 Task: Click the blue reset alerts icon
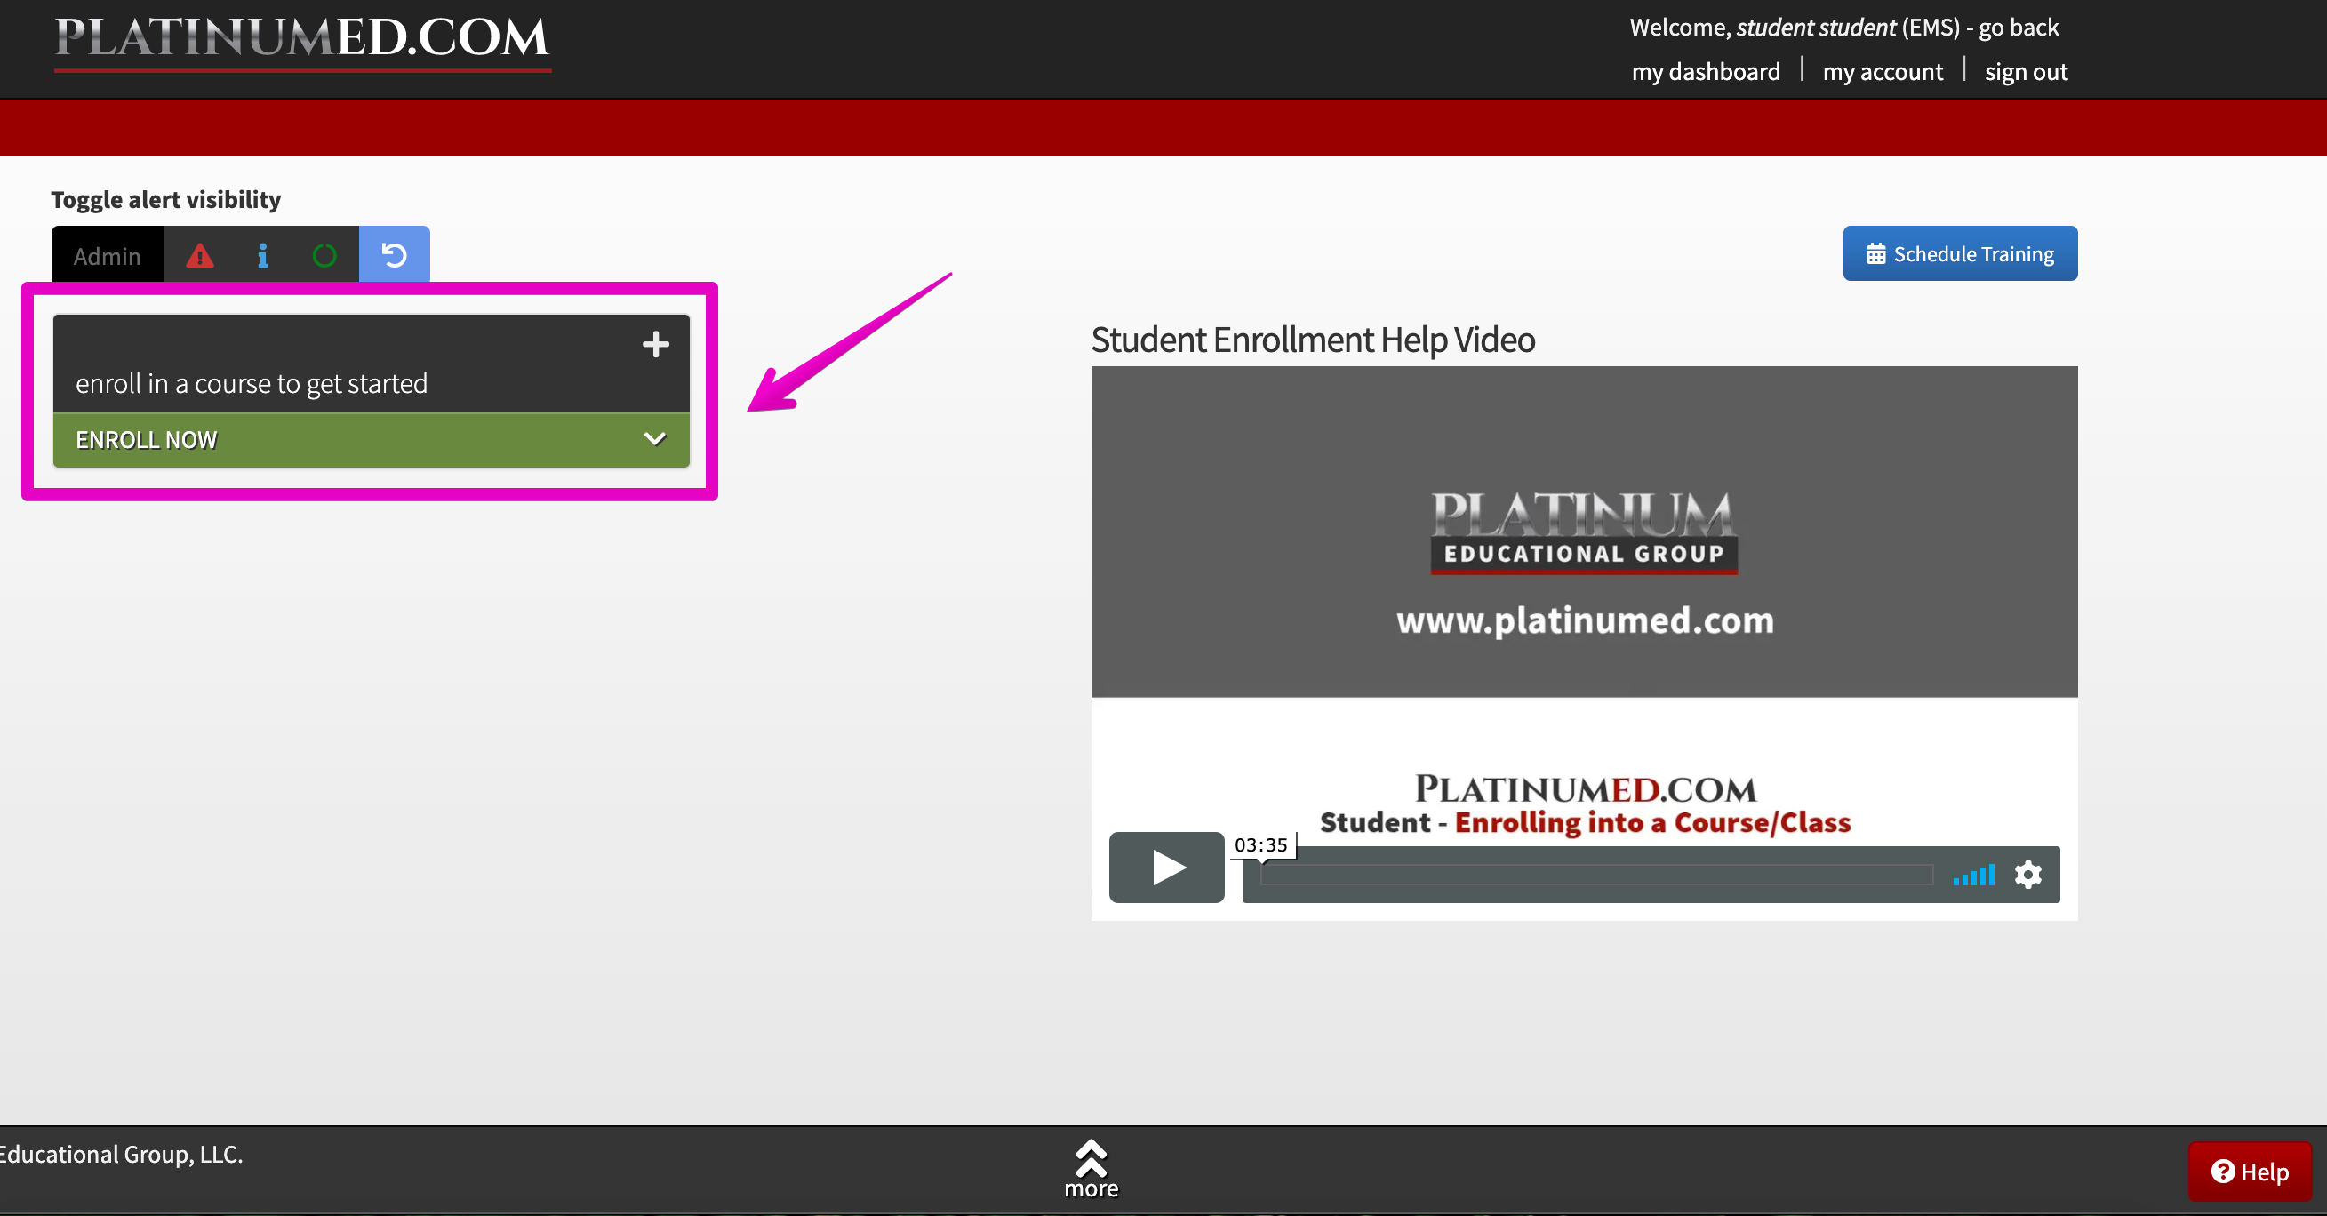(394, 255)
